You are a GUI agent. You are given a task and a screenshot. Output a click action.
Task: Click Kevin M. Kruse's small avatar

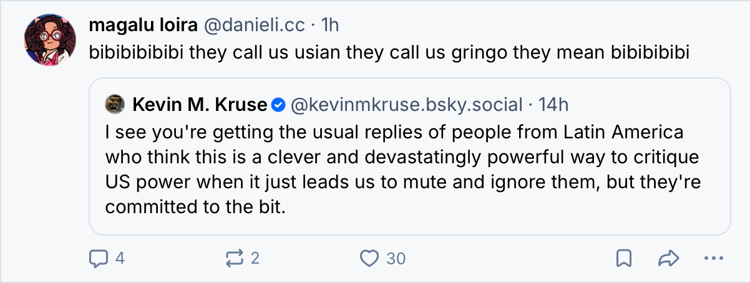tap(114, 105)
